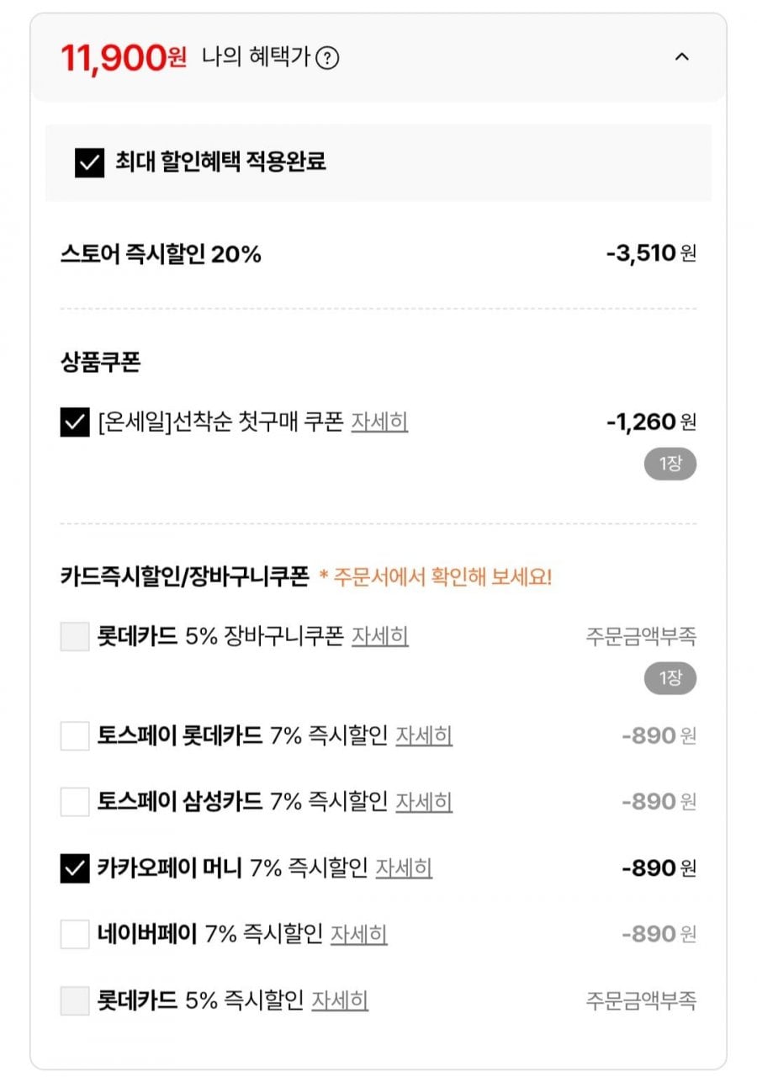Click the help icon next to 나의 혜택가
757x1077 pixels.
tap(327, 59)
